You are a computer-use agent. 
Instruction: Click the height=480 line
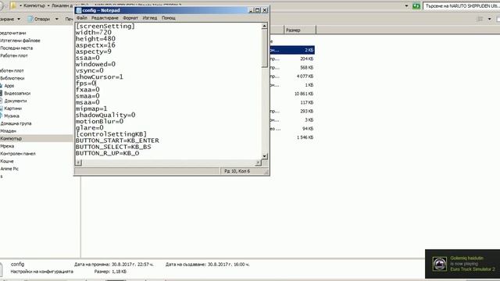(95, 39)
